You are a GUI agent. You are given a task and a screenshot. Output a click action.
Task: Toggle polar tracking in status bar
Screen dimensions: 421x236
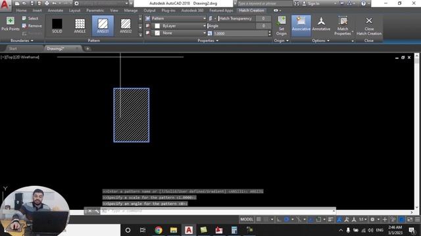(287, 220)
